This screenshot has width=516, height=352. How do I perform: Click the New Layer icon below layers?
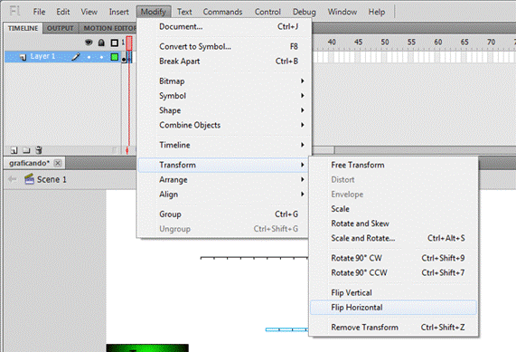[14, 150]
